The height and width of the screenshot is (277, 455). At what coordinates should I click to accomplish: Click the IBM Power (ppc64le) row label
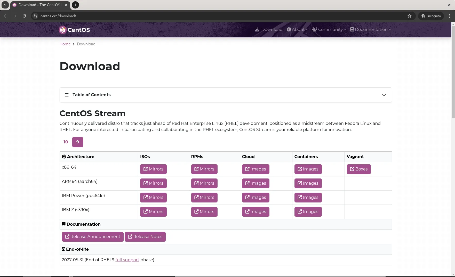[x=83, y=196]
